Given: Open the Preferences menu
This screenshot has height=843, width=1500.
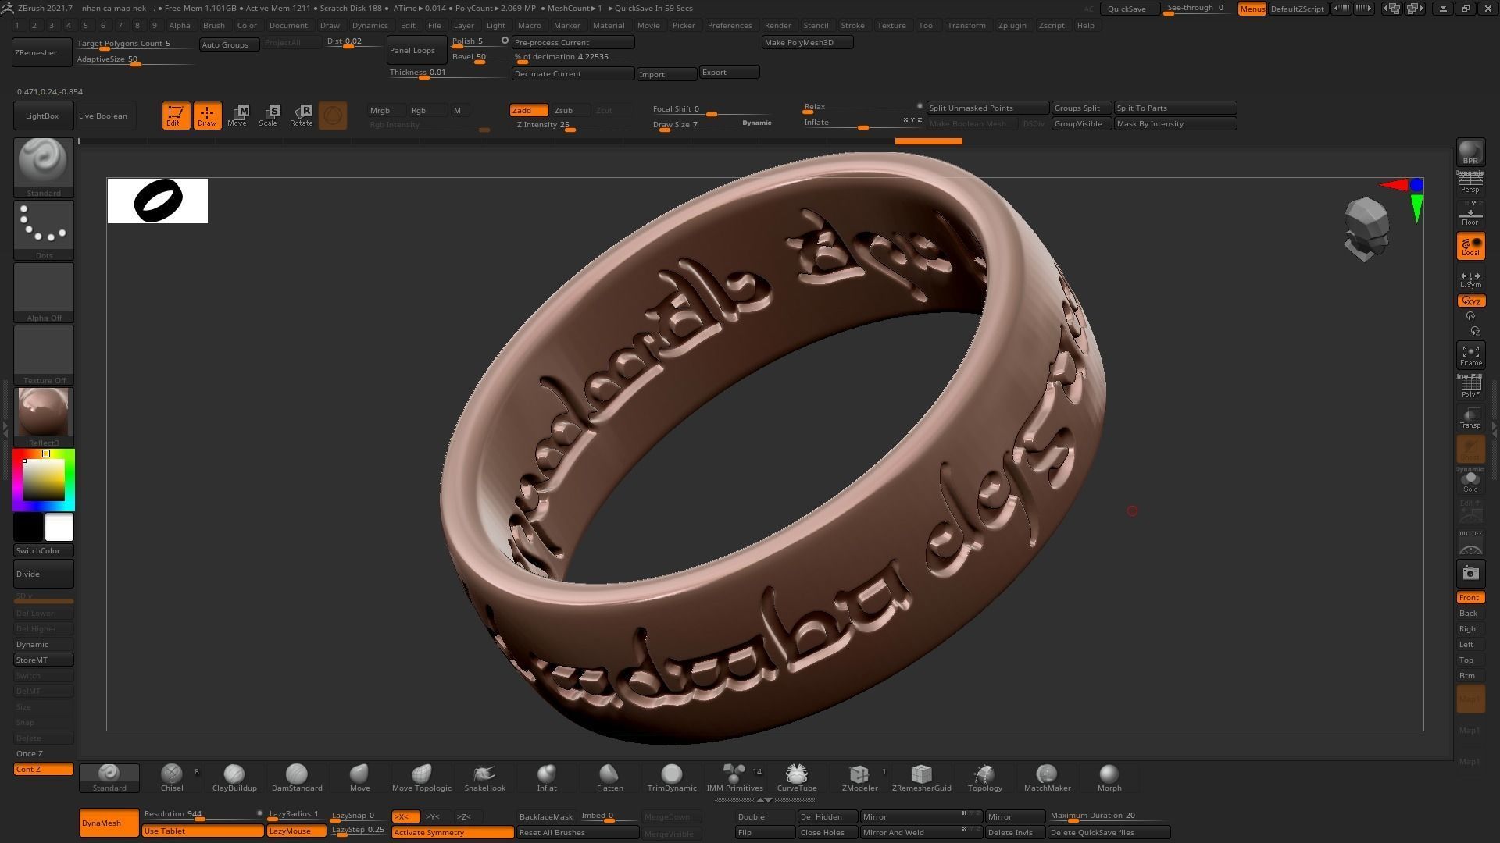Looking at the screenshot, I should (x=730, y=25).
